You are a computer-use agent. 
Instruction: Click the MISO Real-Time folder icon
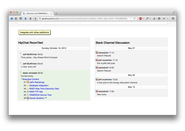[28, 89]
